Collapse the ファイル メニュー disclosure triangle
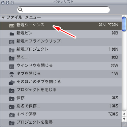Viewport: 127px width, 127px height. click(x=3, y=18)
